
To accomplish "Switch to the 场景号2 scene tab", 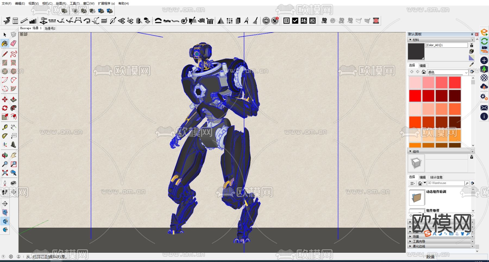I will (x=50, y=28).
